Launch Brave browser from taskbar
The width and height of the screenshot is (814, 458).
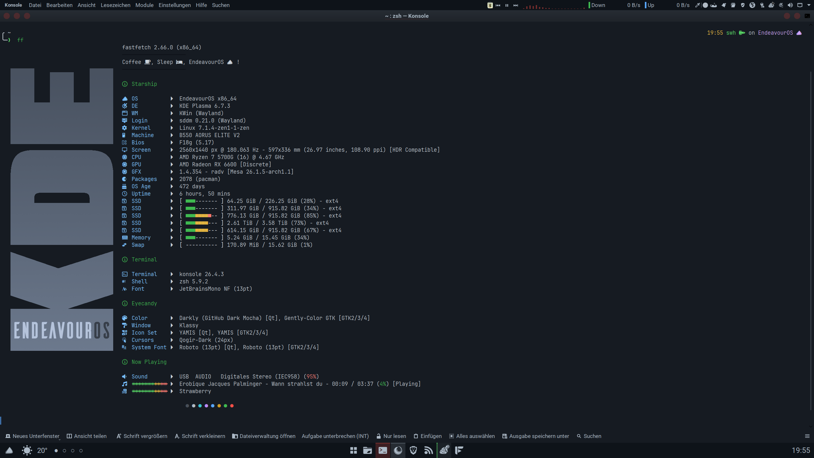(x=413, y=450)
